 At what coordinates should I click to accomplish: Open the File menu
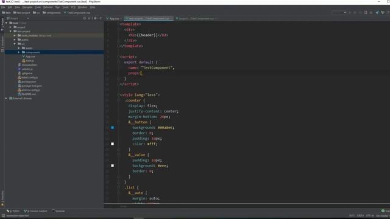coord(3,7)
